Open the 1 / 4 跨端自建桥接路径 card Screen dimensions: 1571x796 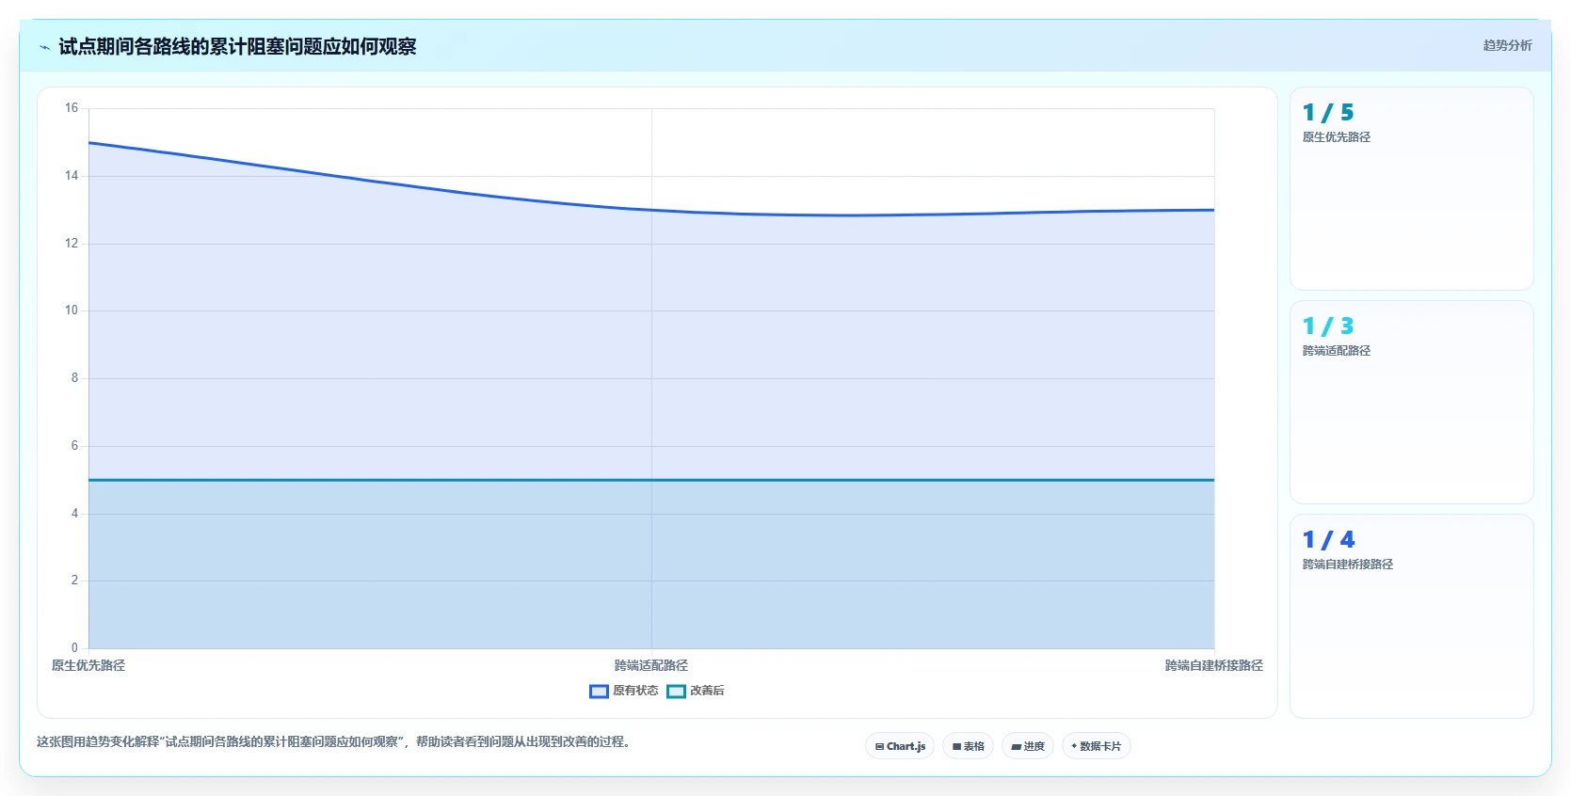pos(1411,615)
